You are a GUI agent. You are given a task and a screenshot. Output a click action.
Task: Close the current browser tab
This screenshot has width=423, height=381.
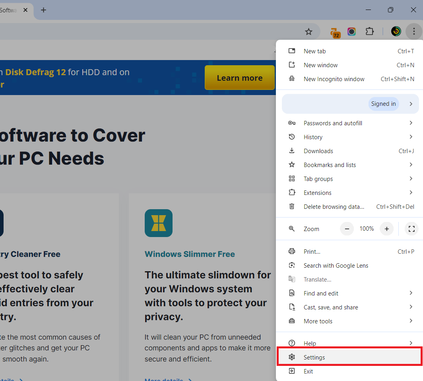[x=25, y=10]
